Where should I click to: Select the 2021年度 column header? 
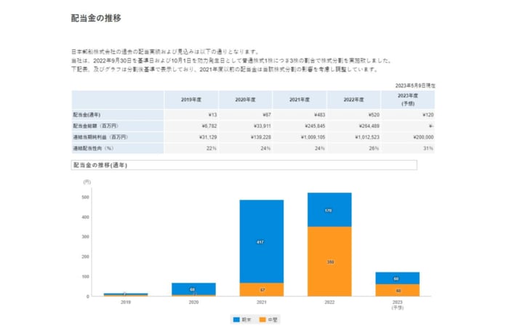(300, 100)
